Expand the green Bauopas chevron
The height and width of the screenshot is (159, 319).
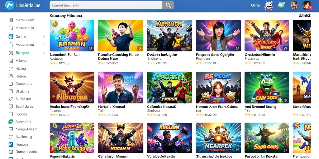pyautogui.click(x=44, y=53)
